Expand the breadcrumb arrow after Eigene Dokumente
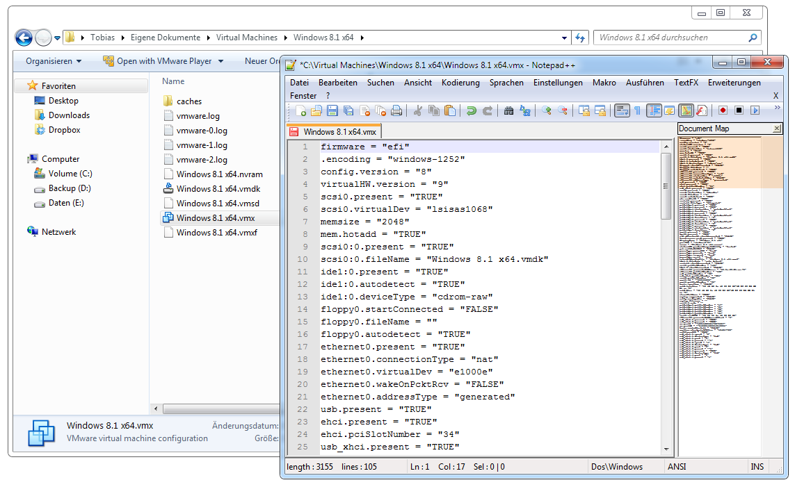 [208, 38]
